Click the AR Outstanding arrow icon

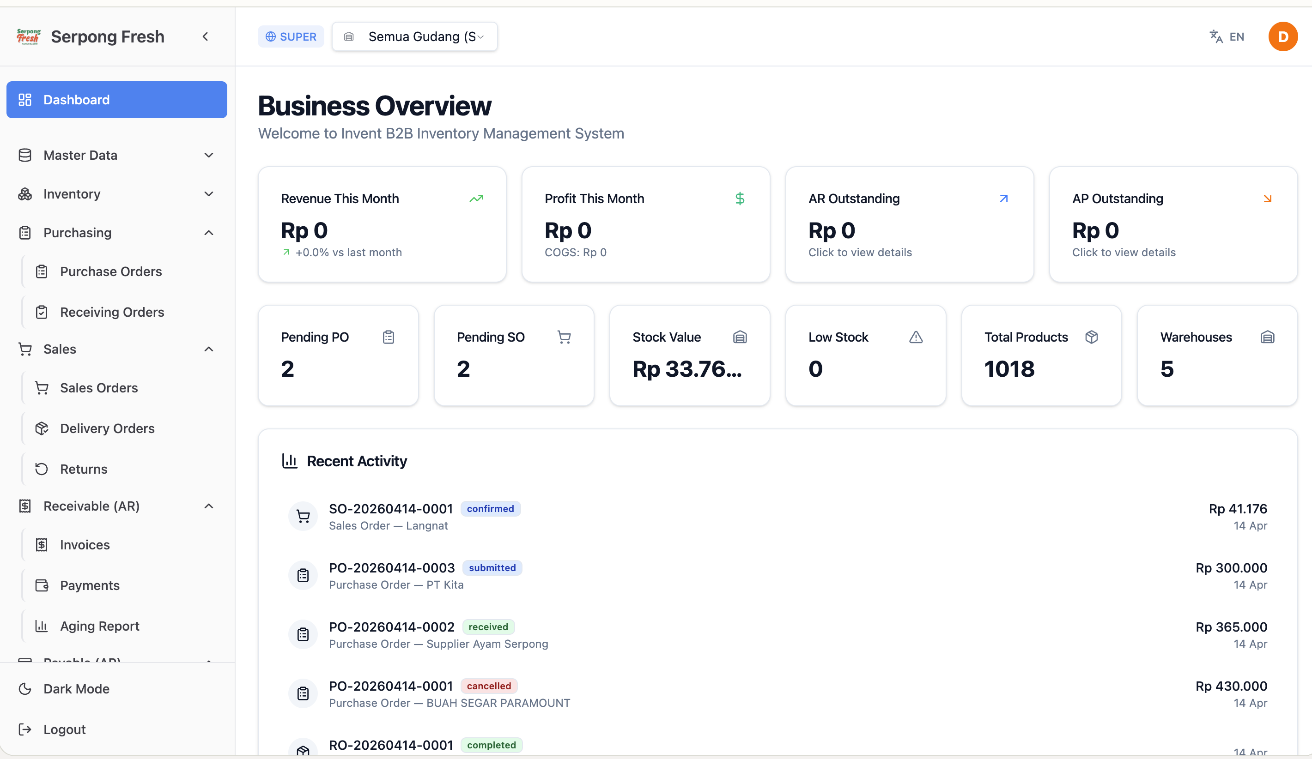click(1004, 199)
